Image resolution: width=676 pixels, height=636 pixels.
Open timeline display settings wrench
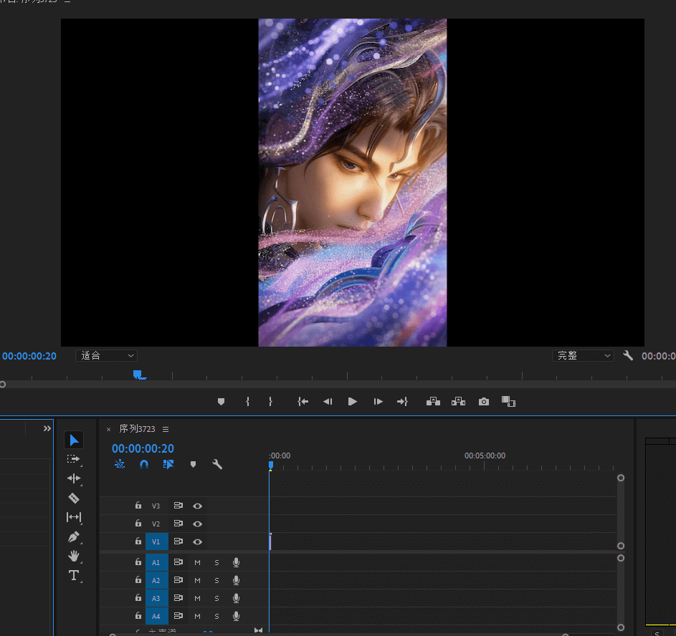pyautogui.click(x=217, y=464)
